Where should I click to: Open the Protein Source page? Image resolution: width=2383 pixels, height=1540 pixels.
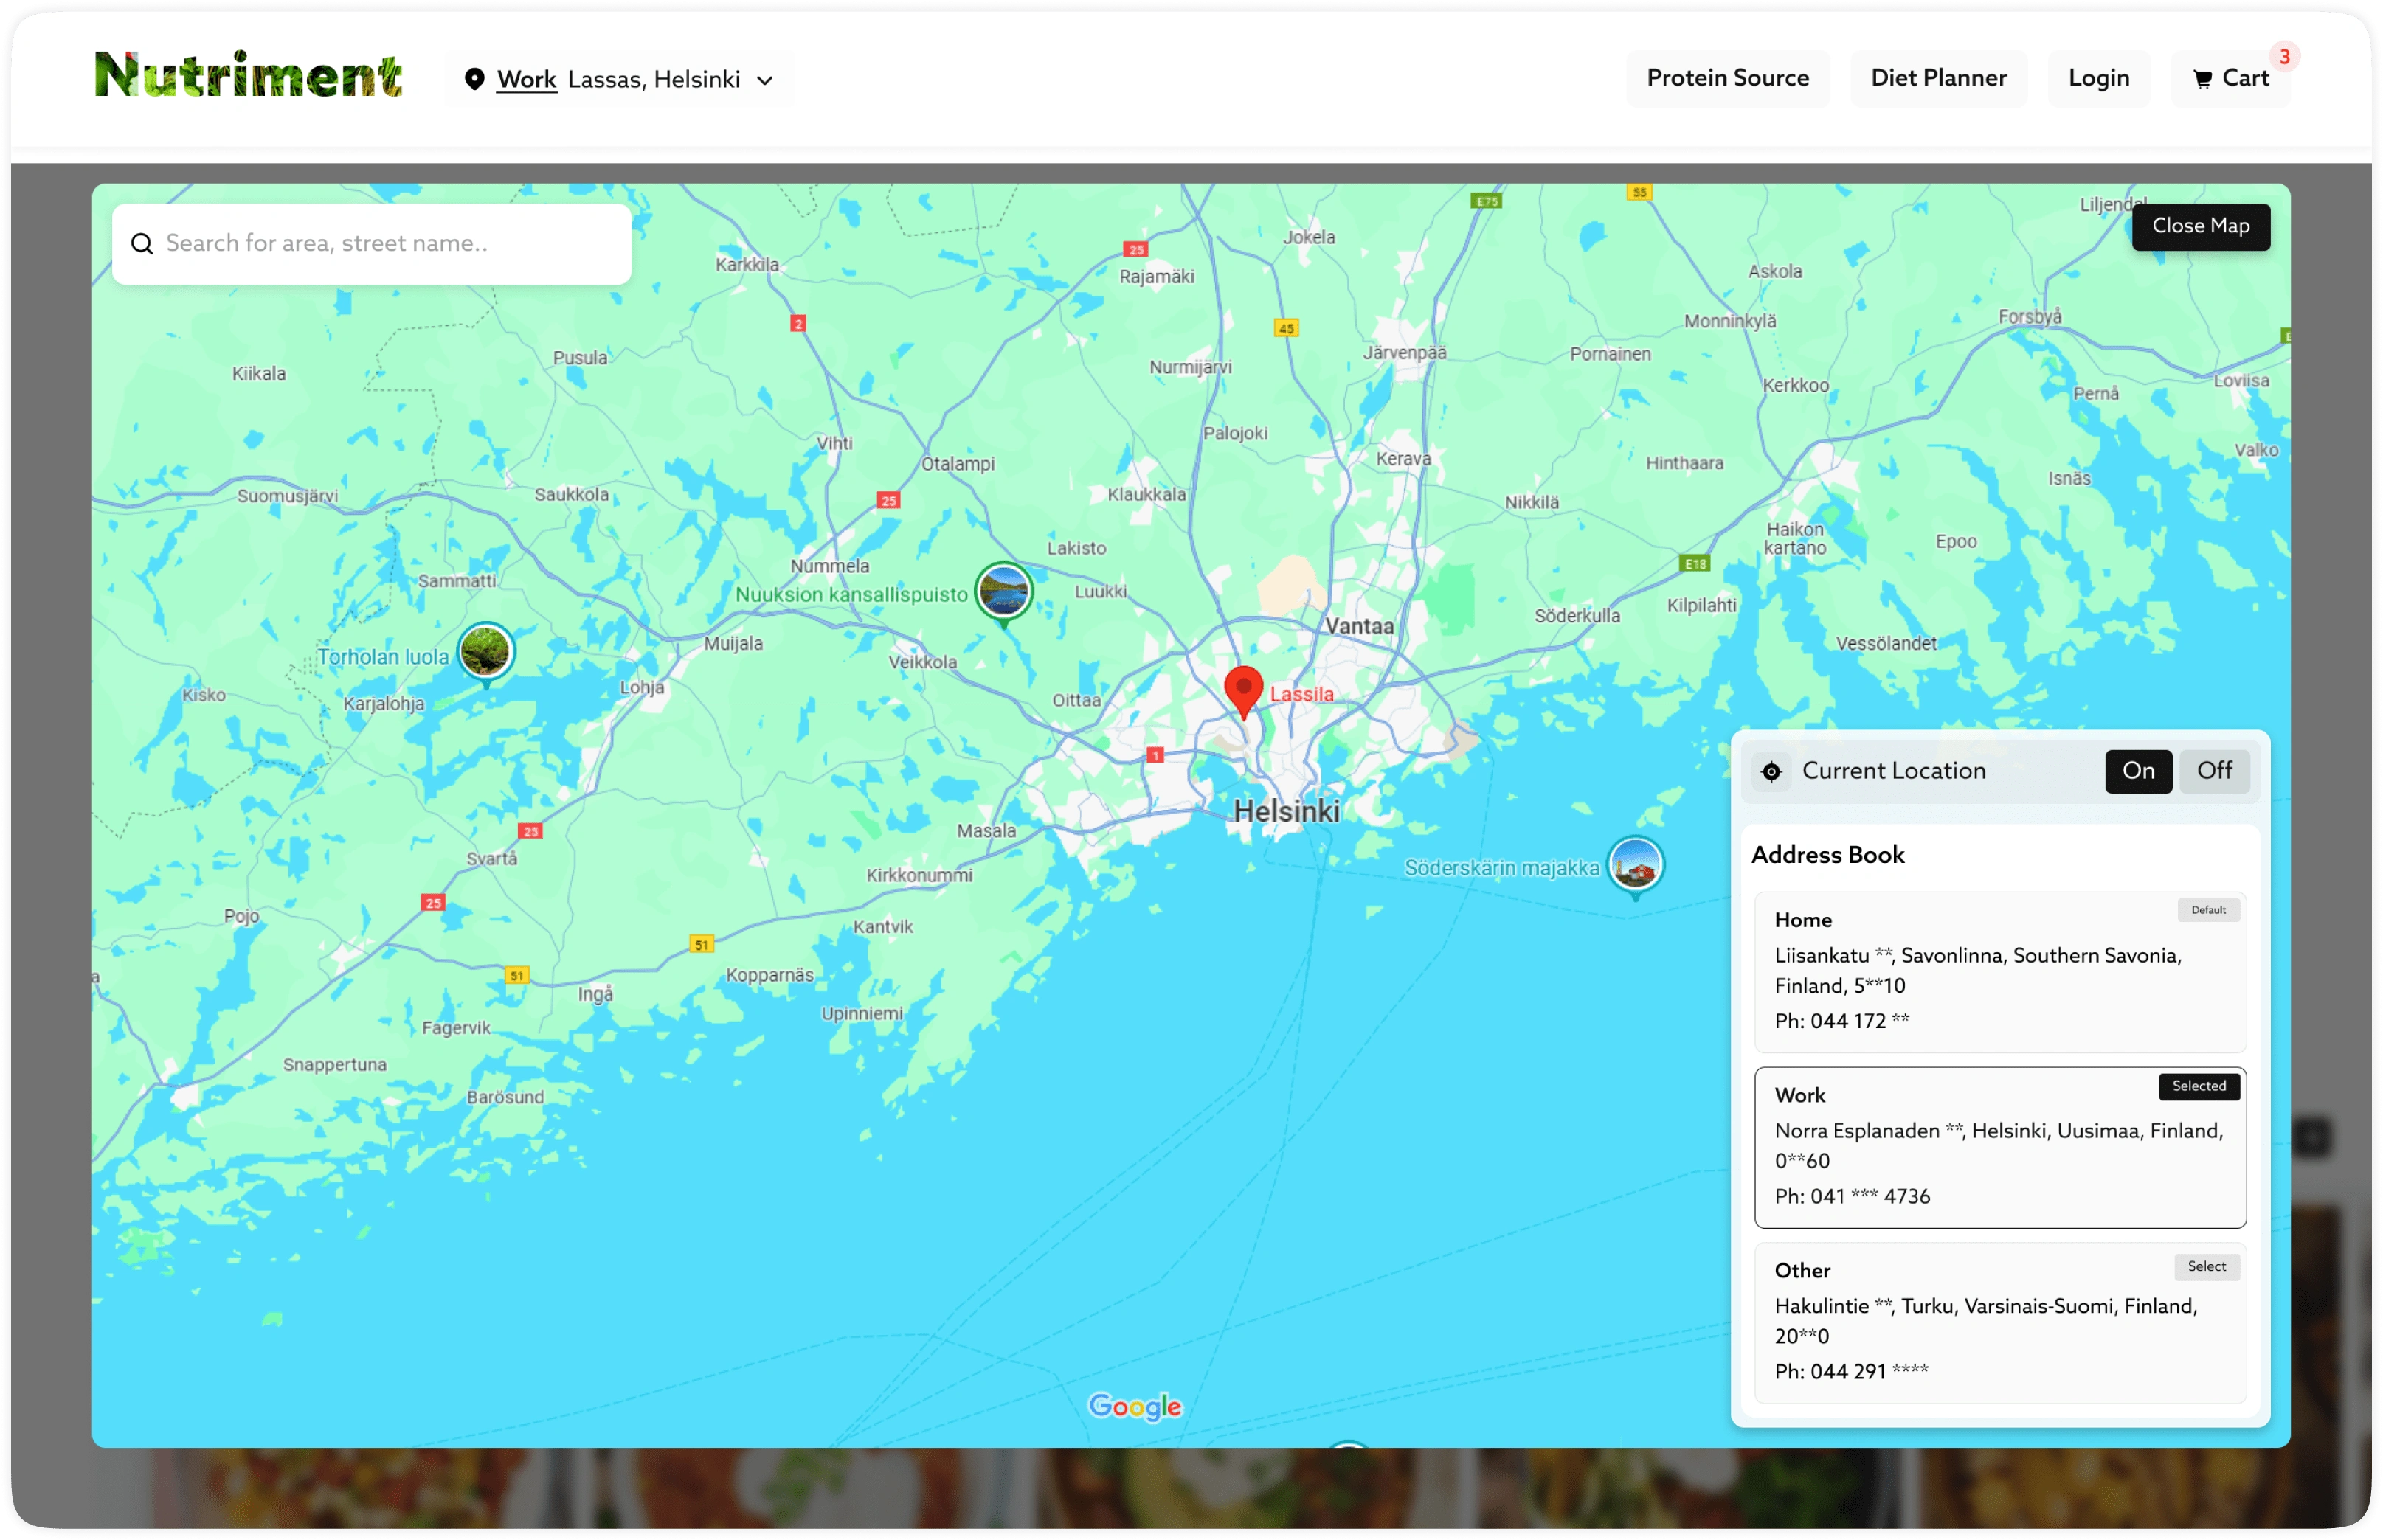[1727, 78]
